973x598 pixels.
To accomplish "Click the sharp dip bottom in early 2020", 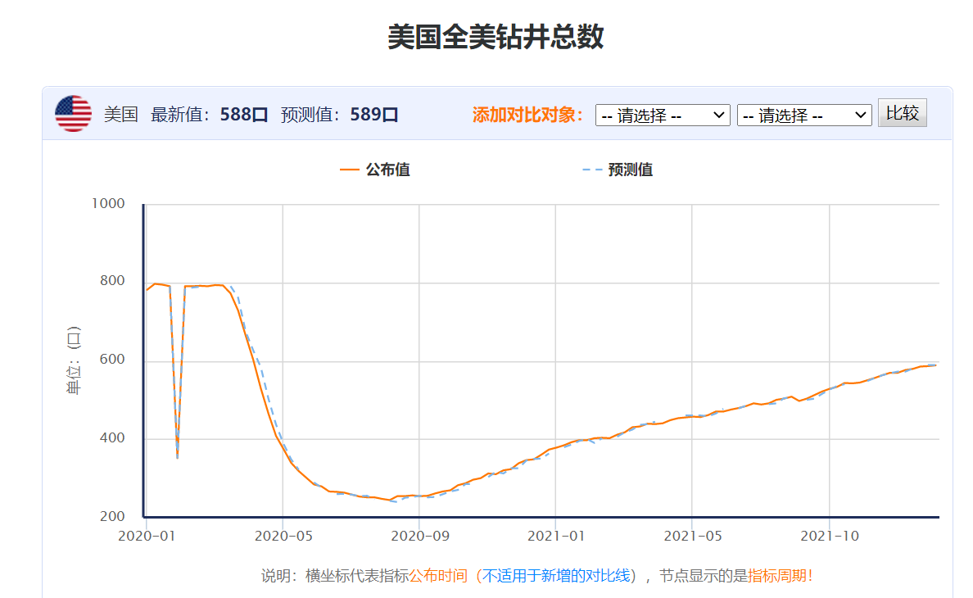I will 178,455.
